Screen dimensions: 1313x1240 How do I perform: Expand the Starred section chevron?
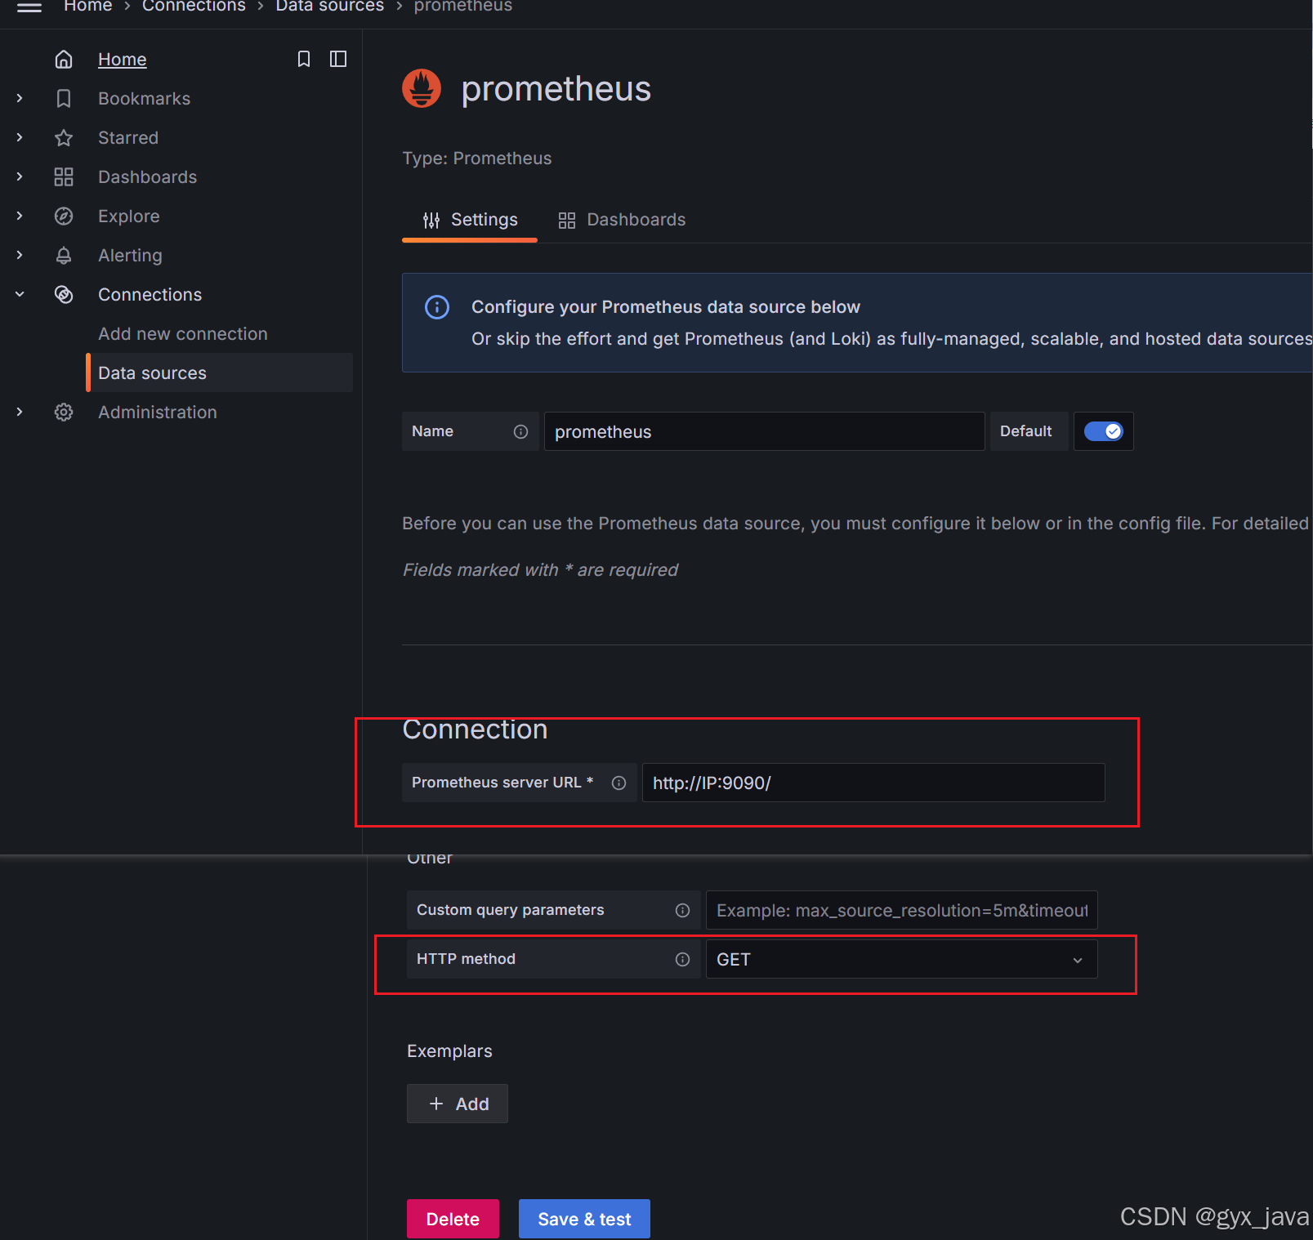20,138
